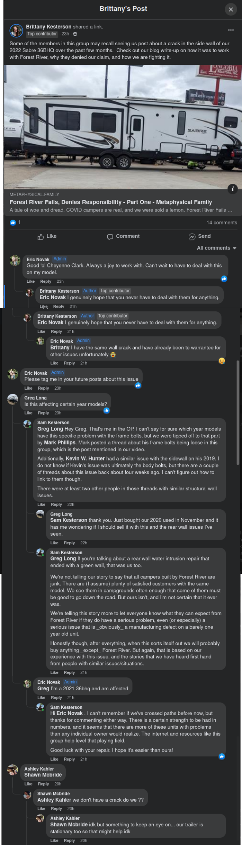Like Ashley Kahler's comment tagging Shawn Mcbride
Screen dimensions: 242x845
click(28, 784)
